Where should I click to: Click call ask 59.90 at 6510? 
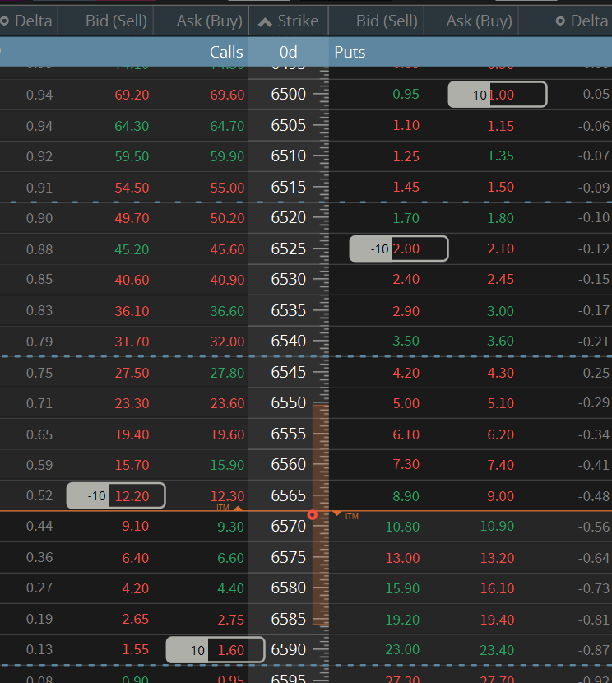pyautogui.click(x=227, y=156)
